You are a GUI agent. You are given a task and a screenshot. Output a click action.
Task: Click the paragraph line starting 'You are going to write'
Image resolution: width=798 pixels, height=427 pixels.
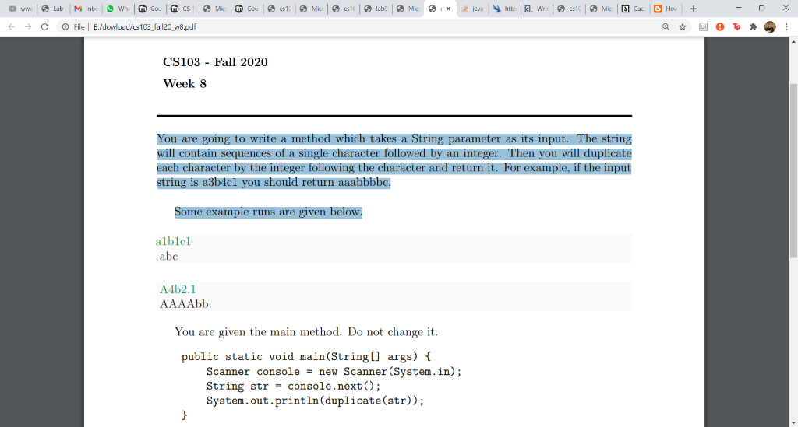[x=394, y=139]
